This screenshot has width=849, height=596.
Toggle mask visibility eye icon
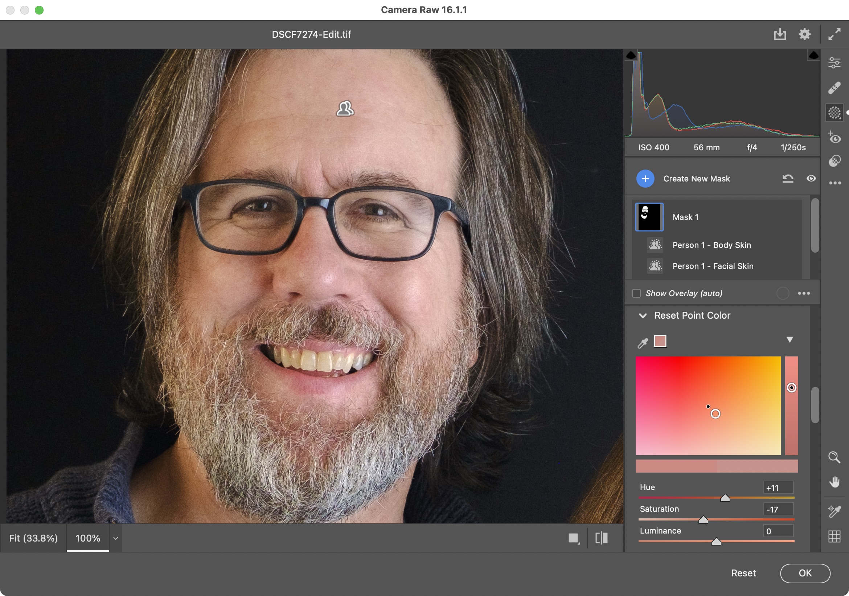tap(811, 179)
